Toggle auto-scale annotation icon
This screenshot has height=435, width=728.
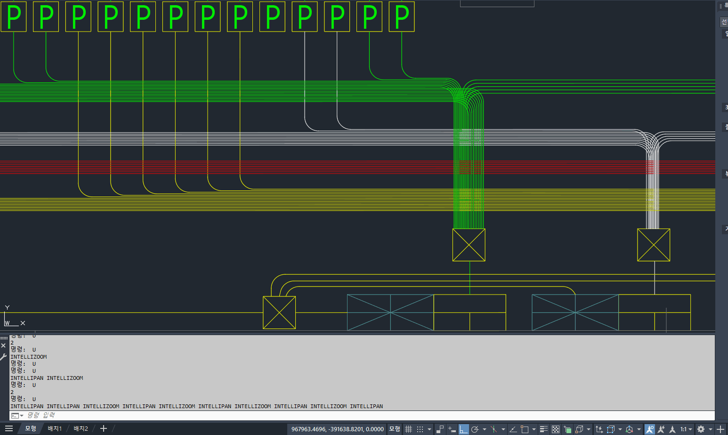point(661,429)
